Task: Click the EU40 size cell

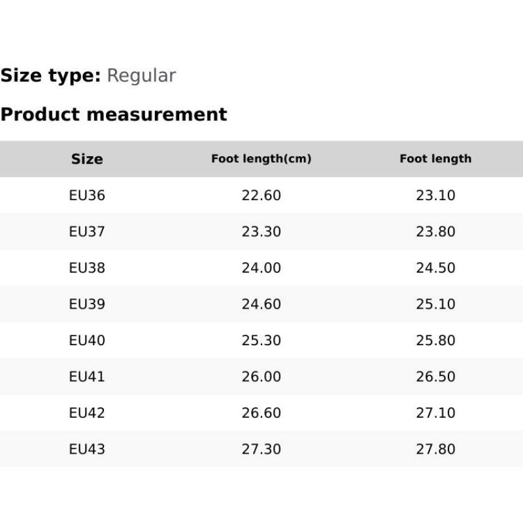Action: pos(87,341)
